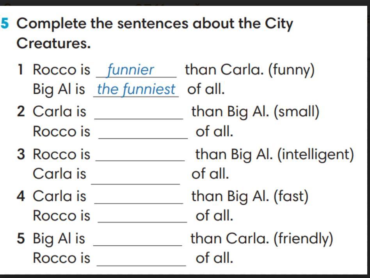Click the example answer 'the funniest'
This screenshot has height=278, width=370.
click(136, 90)
